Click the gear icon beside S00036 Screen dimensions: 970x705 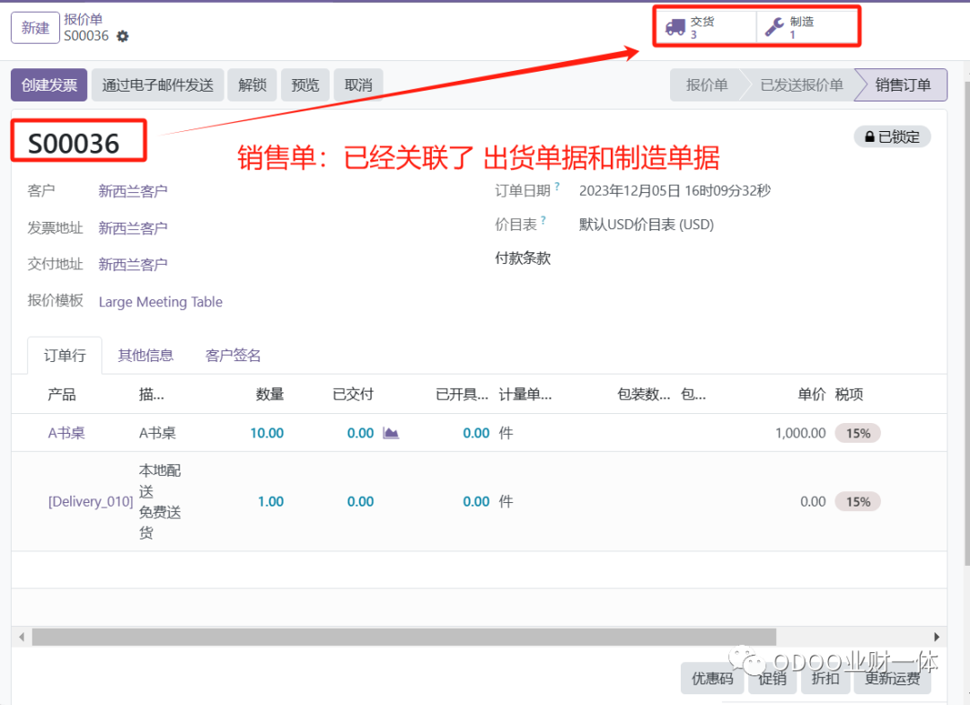click(123, 37)
